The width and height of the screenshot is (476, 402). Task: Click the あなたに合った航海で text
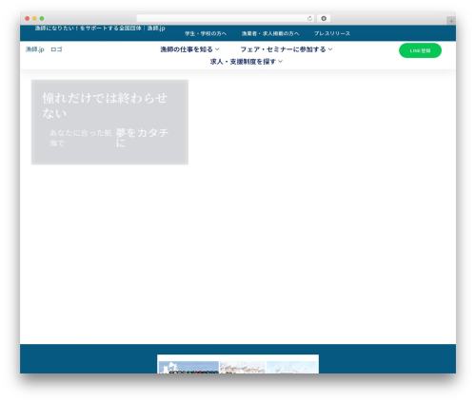[81, 138]
